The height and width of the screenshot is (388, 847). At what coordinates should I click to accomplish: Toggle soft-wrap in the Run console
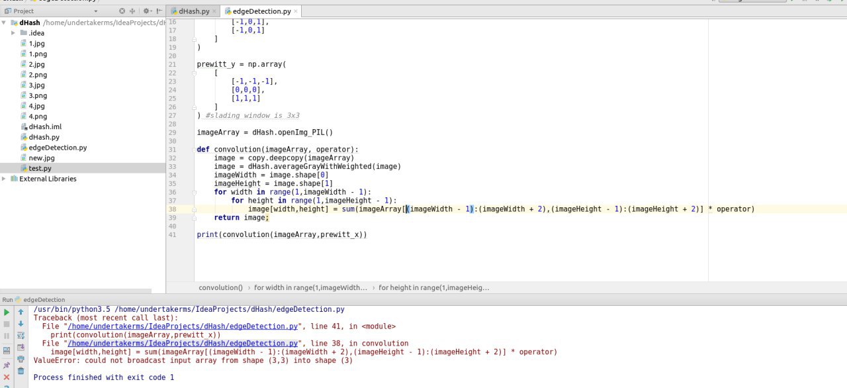21,336
